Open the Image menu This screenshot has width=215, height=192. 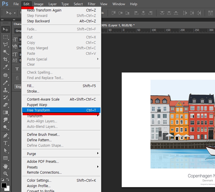[39, 4]
